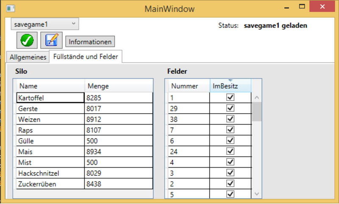Uncheck ImBesitz for field 1
The height and width of the screenshot is (204, 339).
coord(231,98)
